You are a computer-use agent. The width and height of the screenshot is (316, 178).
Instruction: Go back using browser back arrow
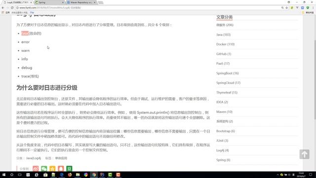[3, 8]
